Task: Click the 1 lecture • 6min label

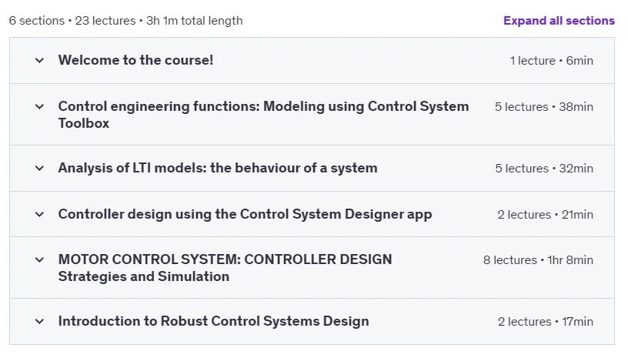Action: [x=552, y=61]
